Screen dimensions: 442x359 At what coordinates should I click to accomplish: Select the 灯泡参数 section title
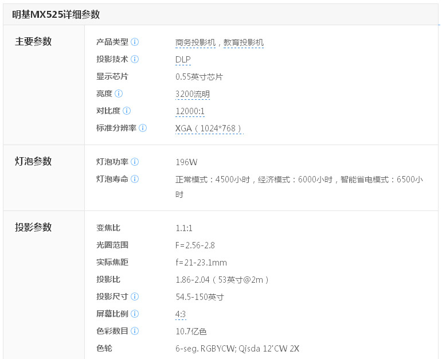(33, 161)
